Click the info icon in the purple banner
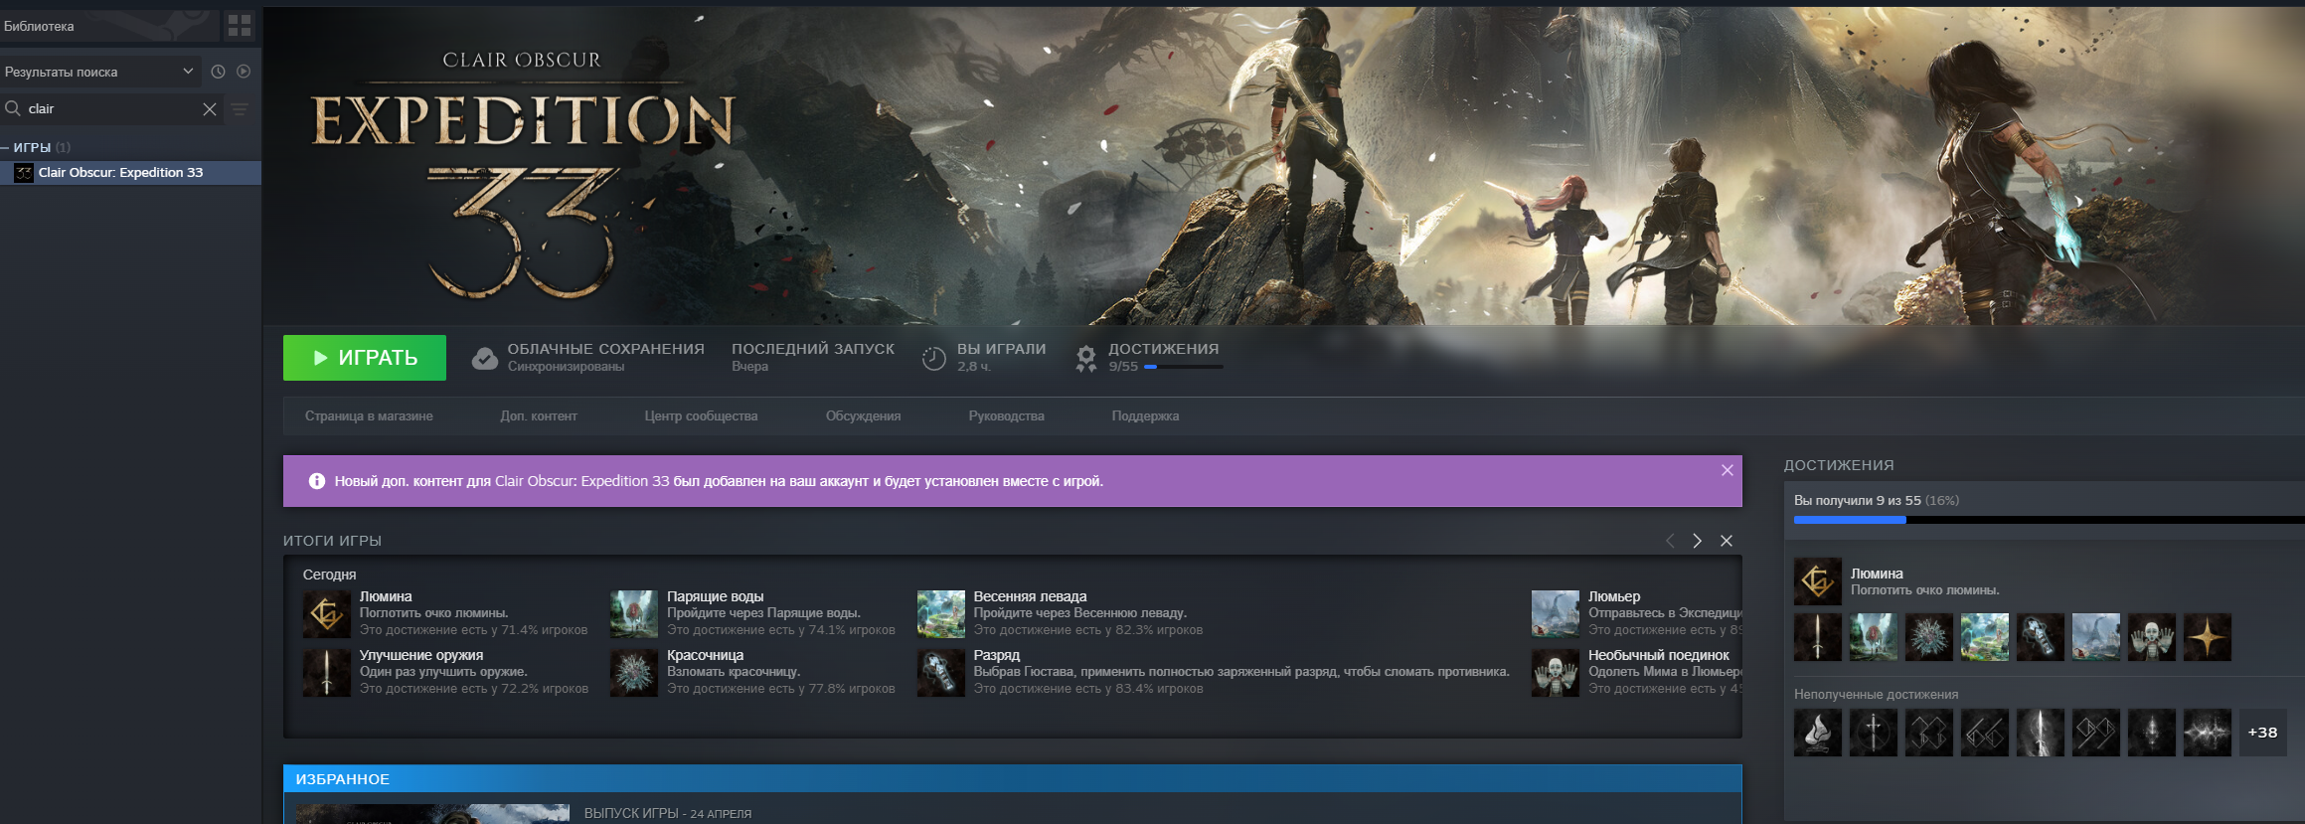Screen dimensions: 2305x824 317,481
